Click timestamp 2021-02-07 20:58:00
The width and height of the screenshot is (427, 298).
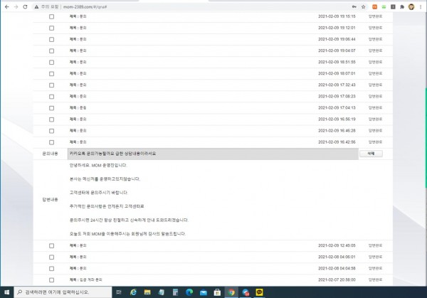coord(337,280)
